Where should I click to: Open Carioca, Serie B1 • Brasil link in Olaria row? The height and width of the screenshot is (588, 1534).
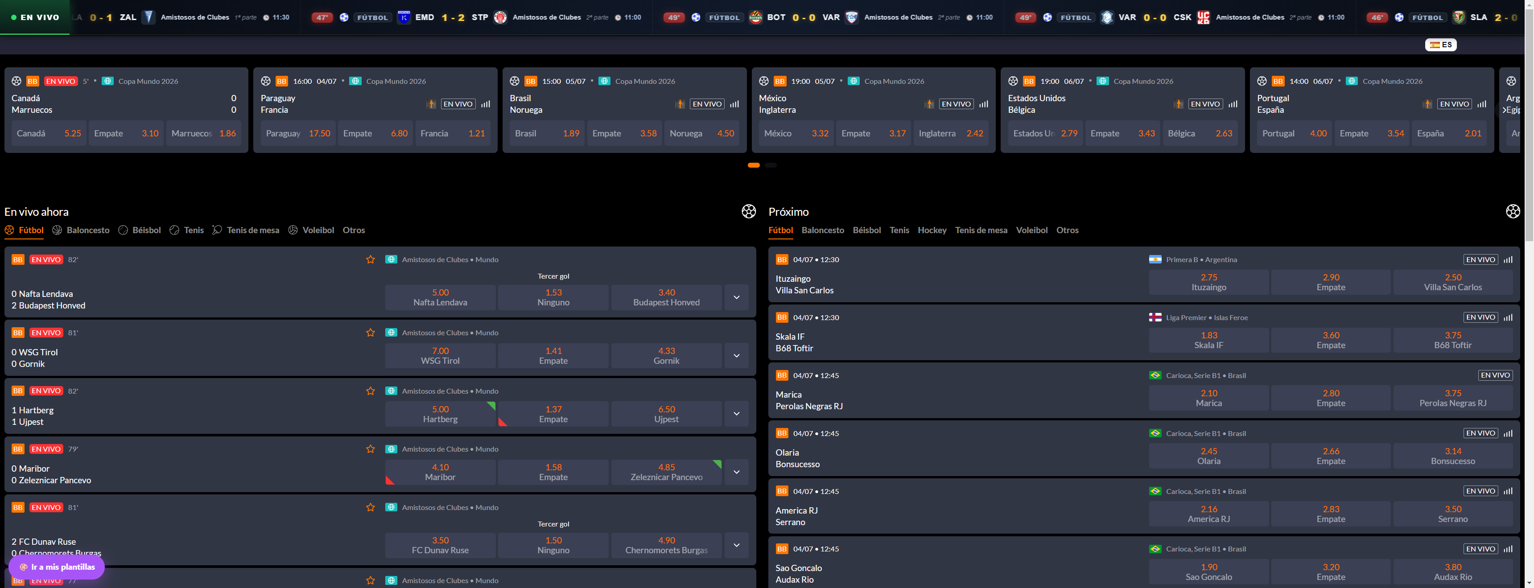point(1206,433)
